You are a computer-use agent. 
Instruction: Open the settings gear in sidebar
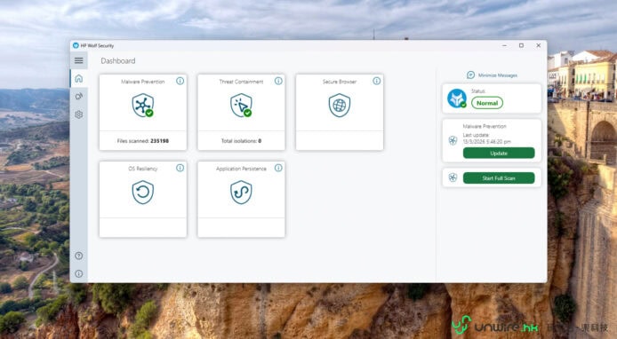[x=79, y=114]
